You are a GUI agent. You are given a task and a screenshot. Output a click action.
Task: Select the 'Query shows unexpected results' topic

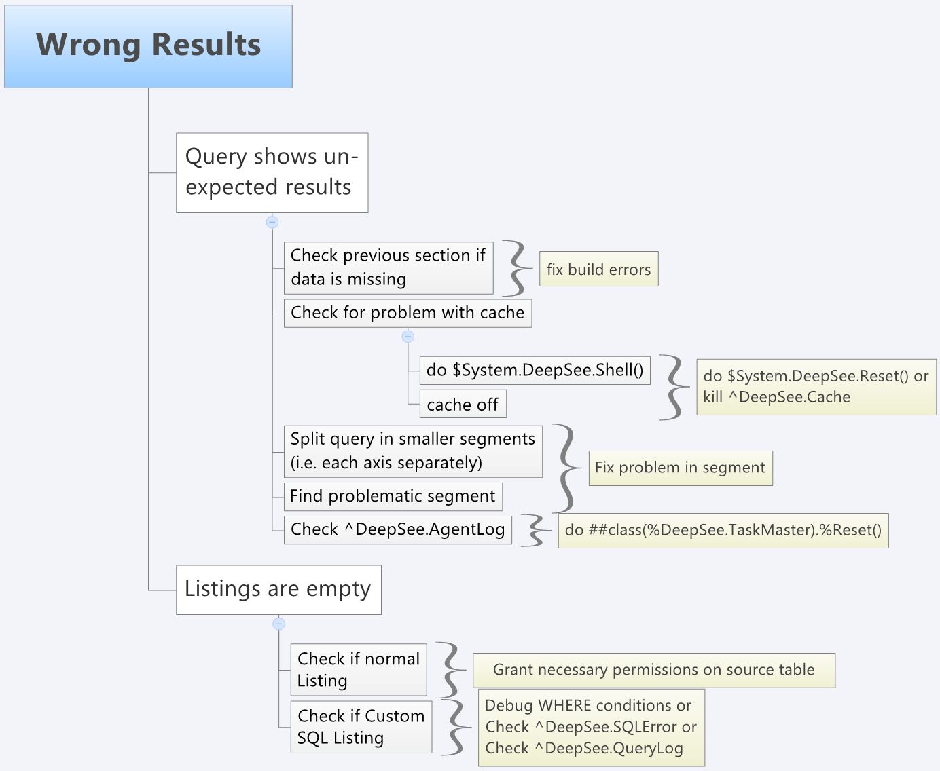(x=272, y=172)
